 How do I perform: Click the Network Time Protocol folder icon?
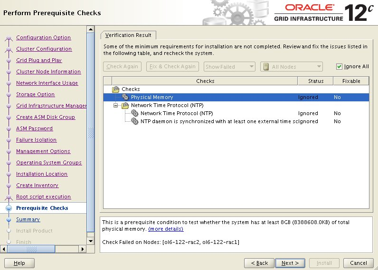125,105
